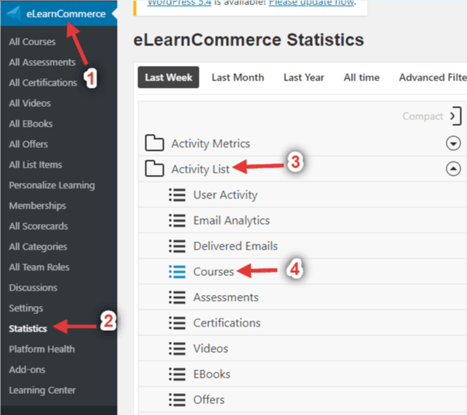This screenshot has width=467, height=415.
Task: Open the Certifications activity report
Action: click(x=227, y=323)
